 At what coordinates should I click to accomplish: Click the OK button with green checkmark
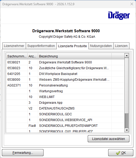coord(121,153)
